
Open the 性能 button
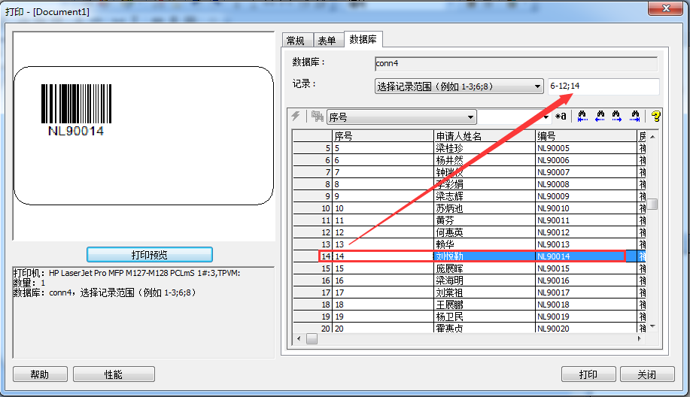114,374
